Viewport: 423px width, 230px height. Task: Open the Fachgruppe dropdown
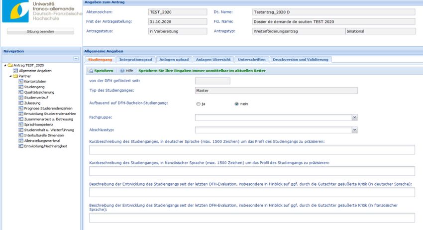[354, 117]
